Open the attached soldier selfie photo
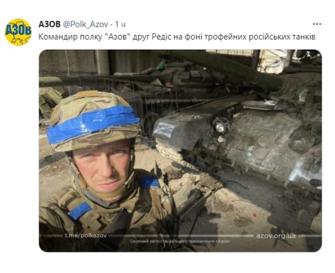This screenshot has width=335, height=273. [180, 151]
